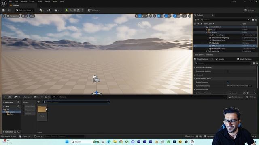Image resolution: width=259 pixels, height=145 pixels.
Task: Click Dock in Layout button
Action: pyautogui.click(x=236, y=97)
